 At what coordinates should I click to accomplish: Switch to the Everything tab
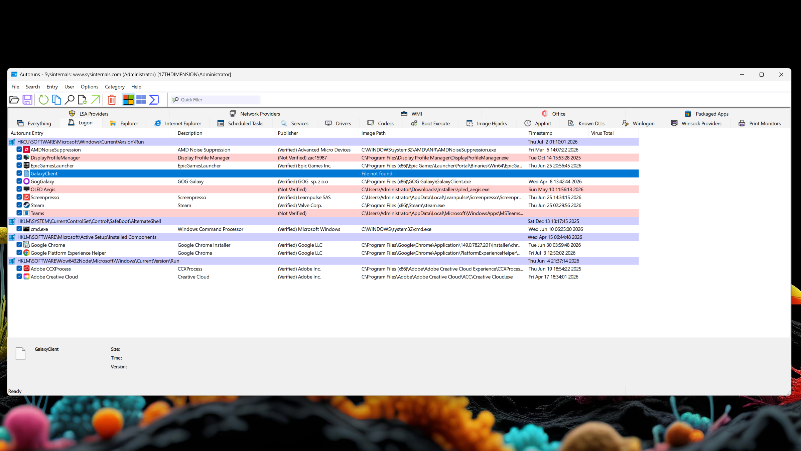(x=34, y=123)
